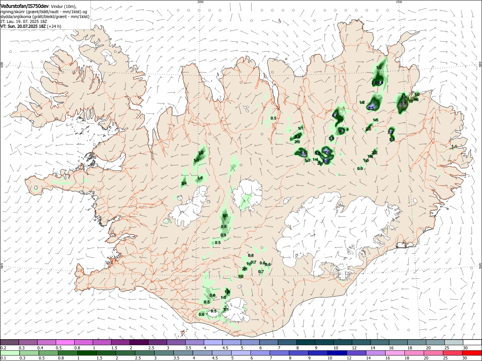Click the 7.8 precipitation value on the map

(390, 132)
